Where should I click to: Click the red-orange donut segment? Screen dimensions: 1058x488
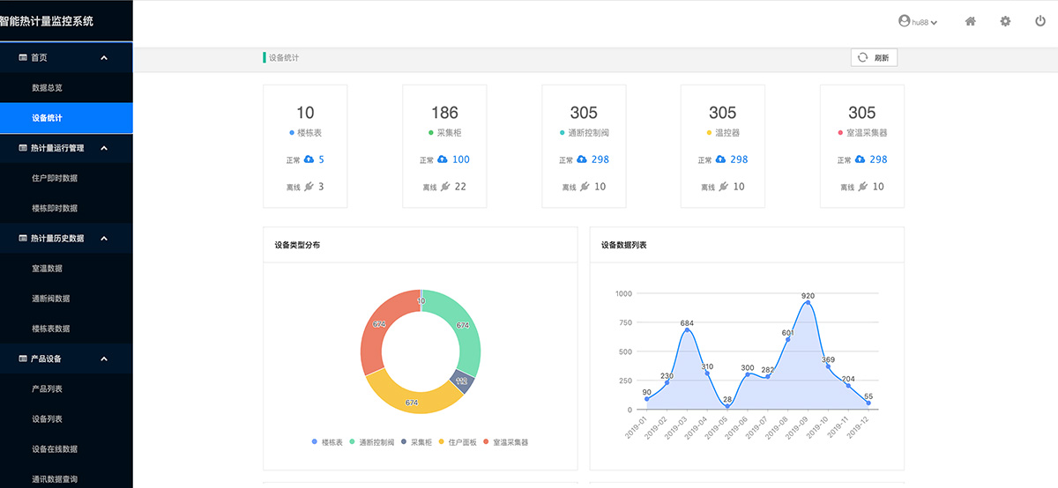[x=379, y=323]
